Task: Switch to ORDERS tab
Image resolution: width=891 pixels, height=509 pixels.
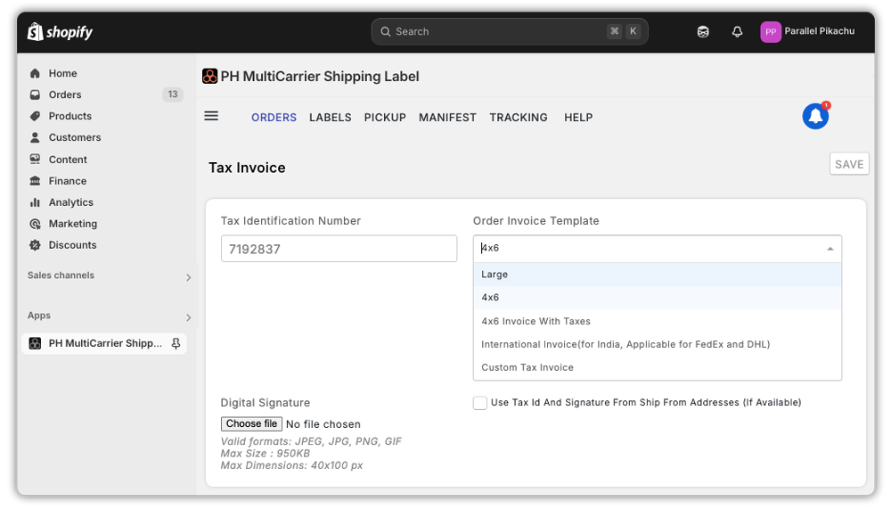Action: click(x=274, y=118)
